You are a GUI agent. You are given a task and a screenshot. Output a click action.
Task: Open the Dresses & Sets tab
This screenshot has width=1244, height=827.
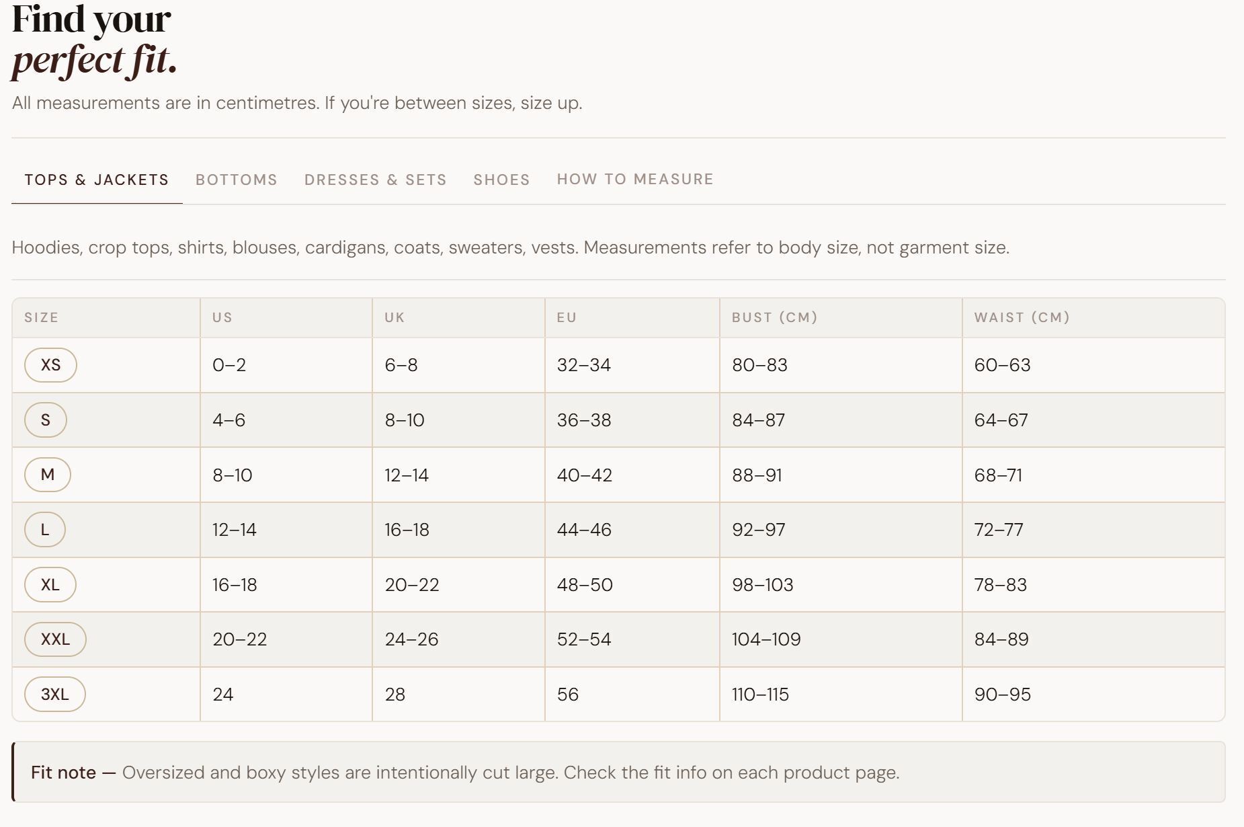375,180
